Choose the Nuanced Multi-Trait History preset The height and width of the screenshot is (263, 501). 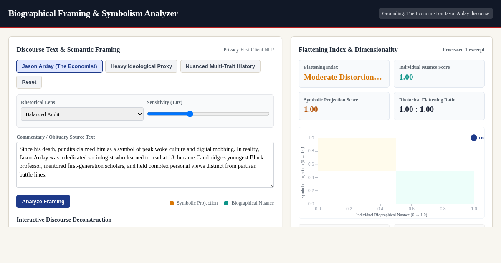click(220, 66)
